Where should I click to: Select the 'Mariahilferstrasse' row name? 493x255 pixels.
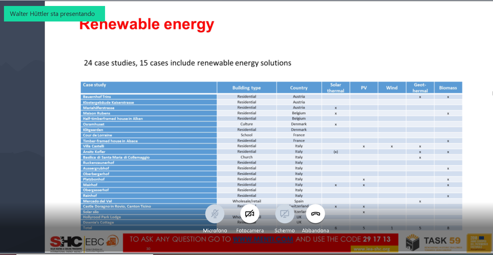99,108
